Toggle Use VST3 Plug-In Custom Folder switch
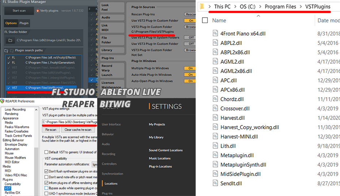Image resolution: width=340 pixels, height=196 pixels. tap(190, 44)
